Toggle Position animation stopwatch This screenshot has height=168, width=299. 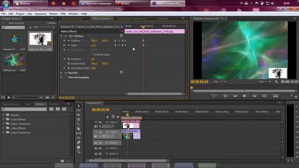69,41
